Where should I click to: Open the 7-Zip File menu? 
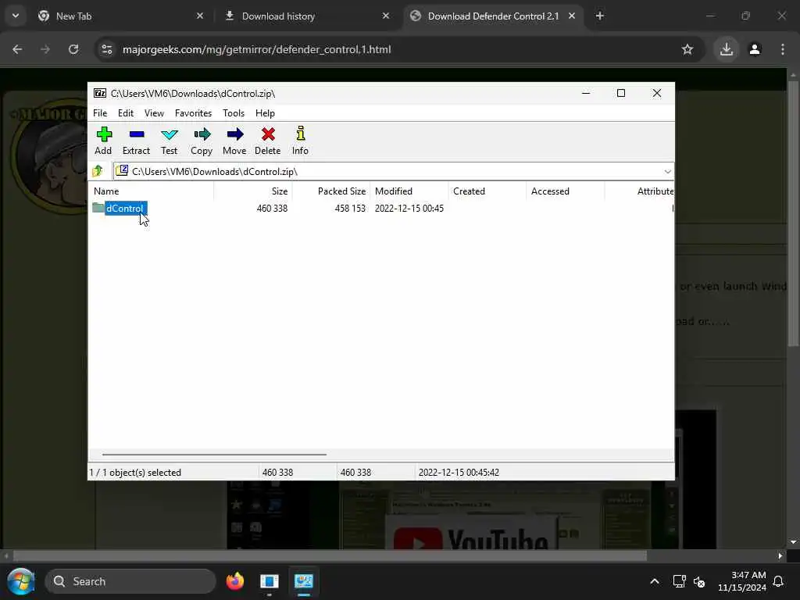pyautogui.click(x=100, y=113)
